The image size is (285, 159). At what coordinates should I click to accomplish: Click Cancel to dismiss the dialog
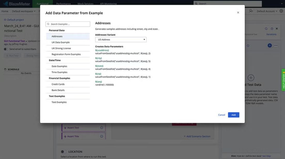pyautogui.click(x=221, y=115)
